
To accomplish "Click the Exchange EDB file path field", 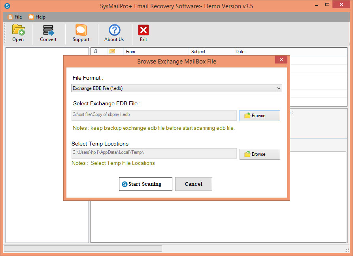I will coord(154,115).
